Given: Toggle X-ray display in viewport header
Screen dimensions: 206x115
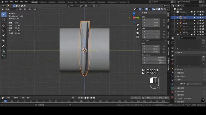Looking at the screenshot, I should (153, 9).
